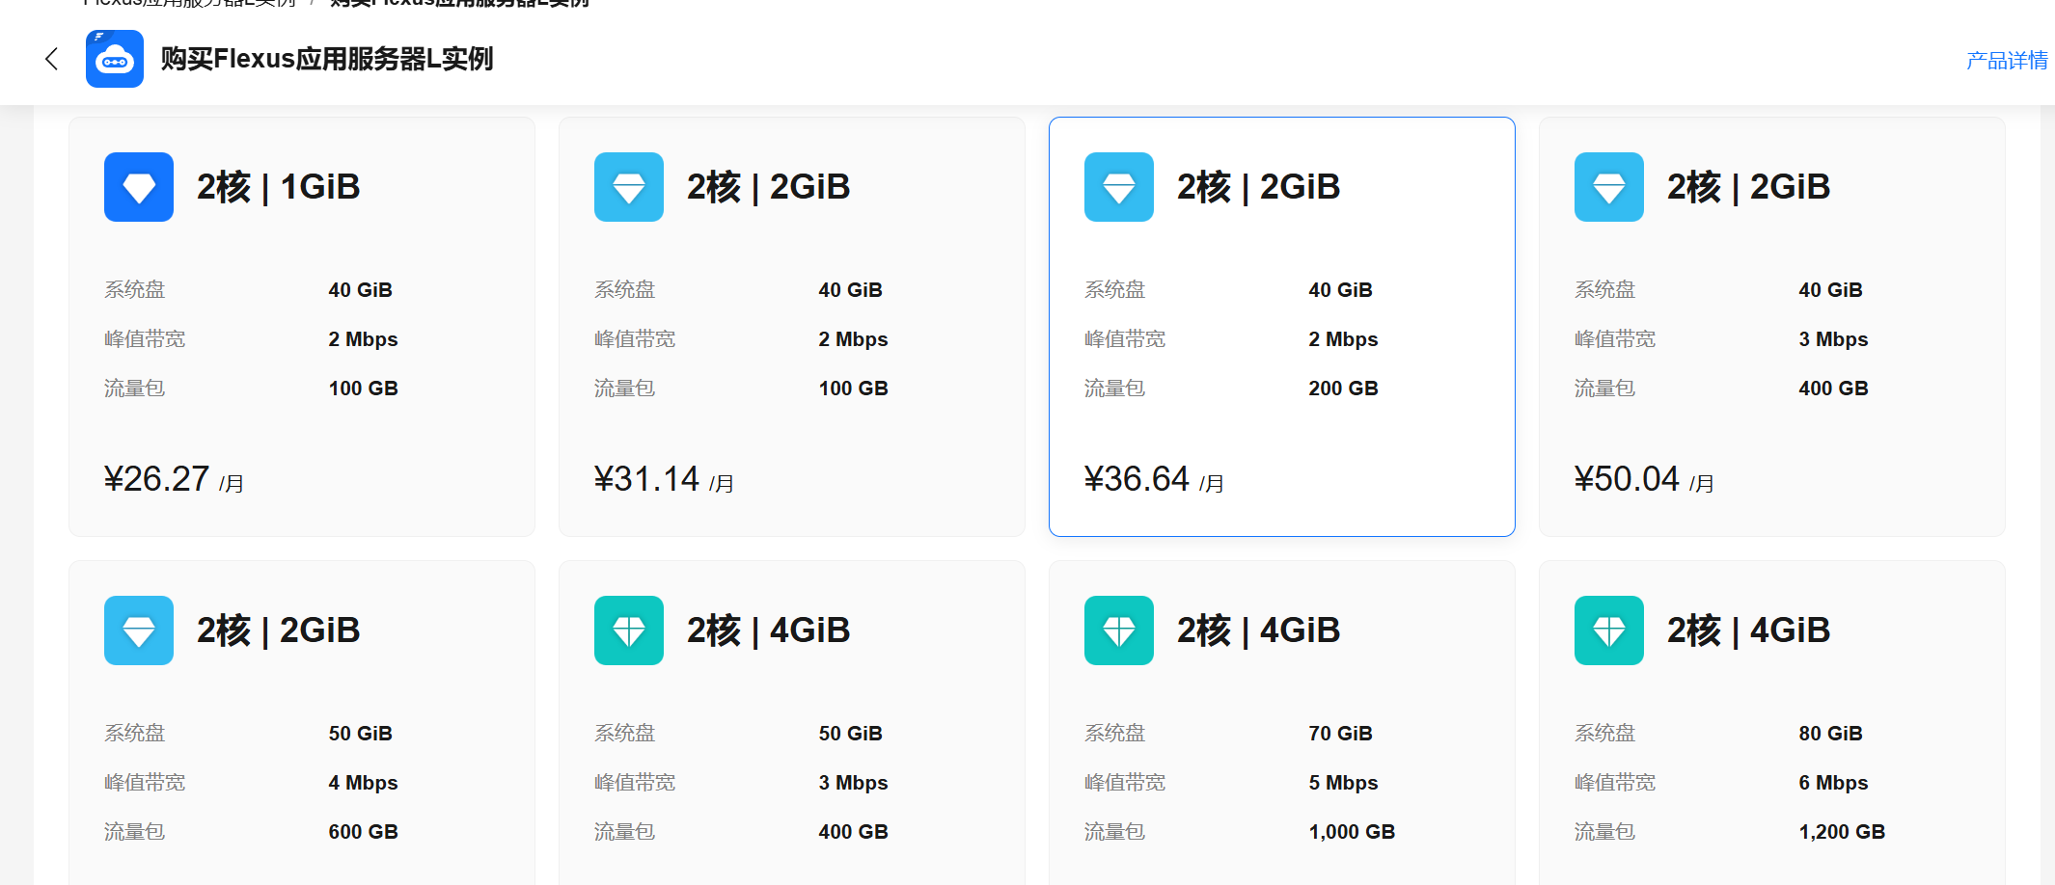
Task: Click the 3 Mbps value on the 2核 | 4GiB card
Action: (853, 783)
